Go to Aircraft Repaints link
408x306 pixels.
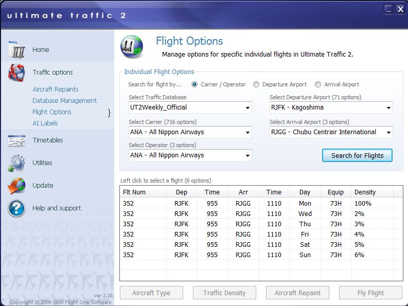pyautogui.click(x=56, y=89)
